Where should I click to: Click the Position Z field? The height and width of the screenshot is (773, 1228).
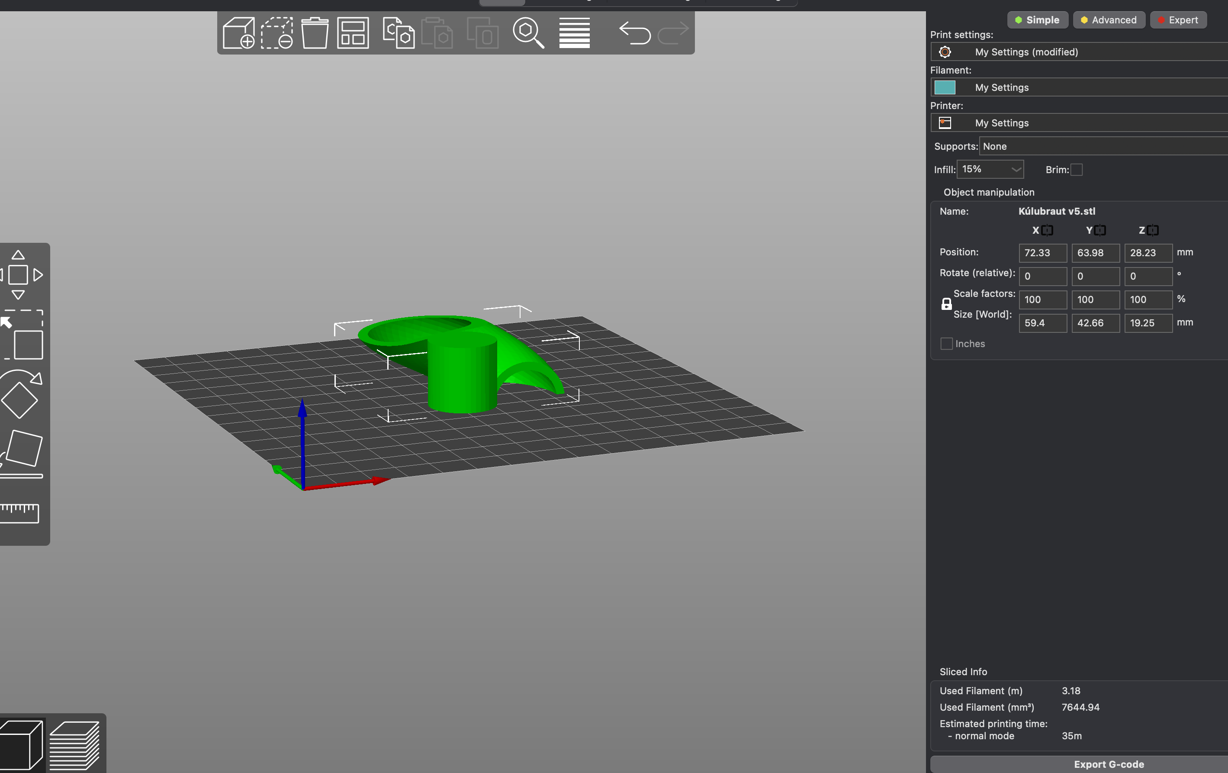[x=1148, y=253]
